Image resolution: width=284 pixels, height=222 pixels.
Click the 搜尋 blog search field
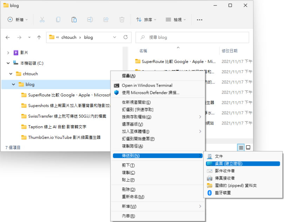(192, 37)
